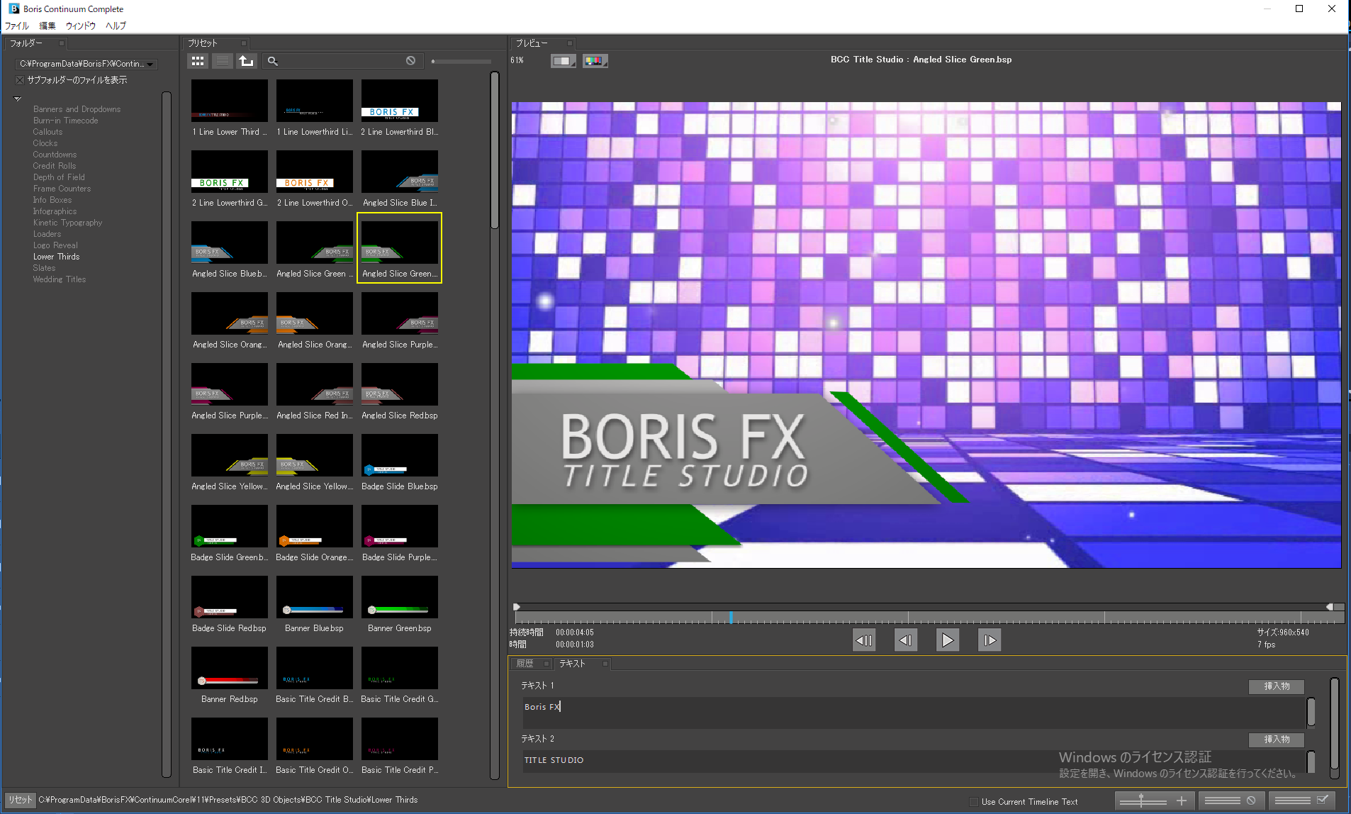Click the cancel button in bottom bar

tap(1231, 801)
